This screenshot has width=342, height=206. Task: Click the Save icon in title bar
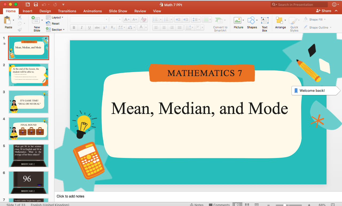36,5
